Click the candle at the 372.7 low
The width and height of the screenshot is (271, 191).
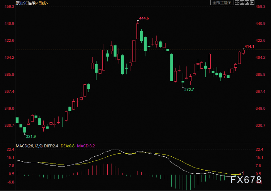click(183, 82)
